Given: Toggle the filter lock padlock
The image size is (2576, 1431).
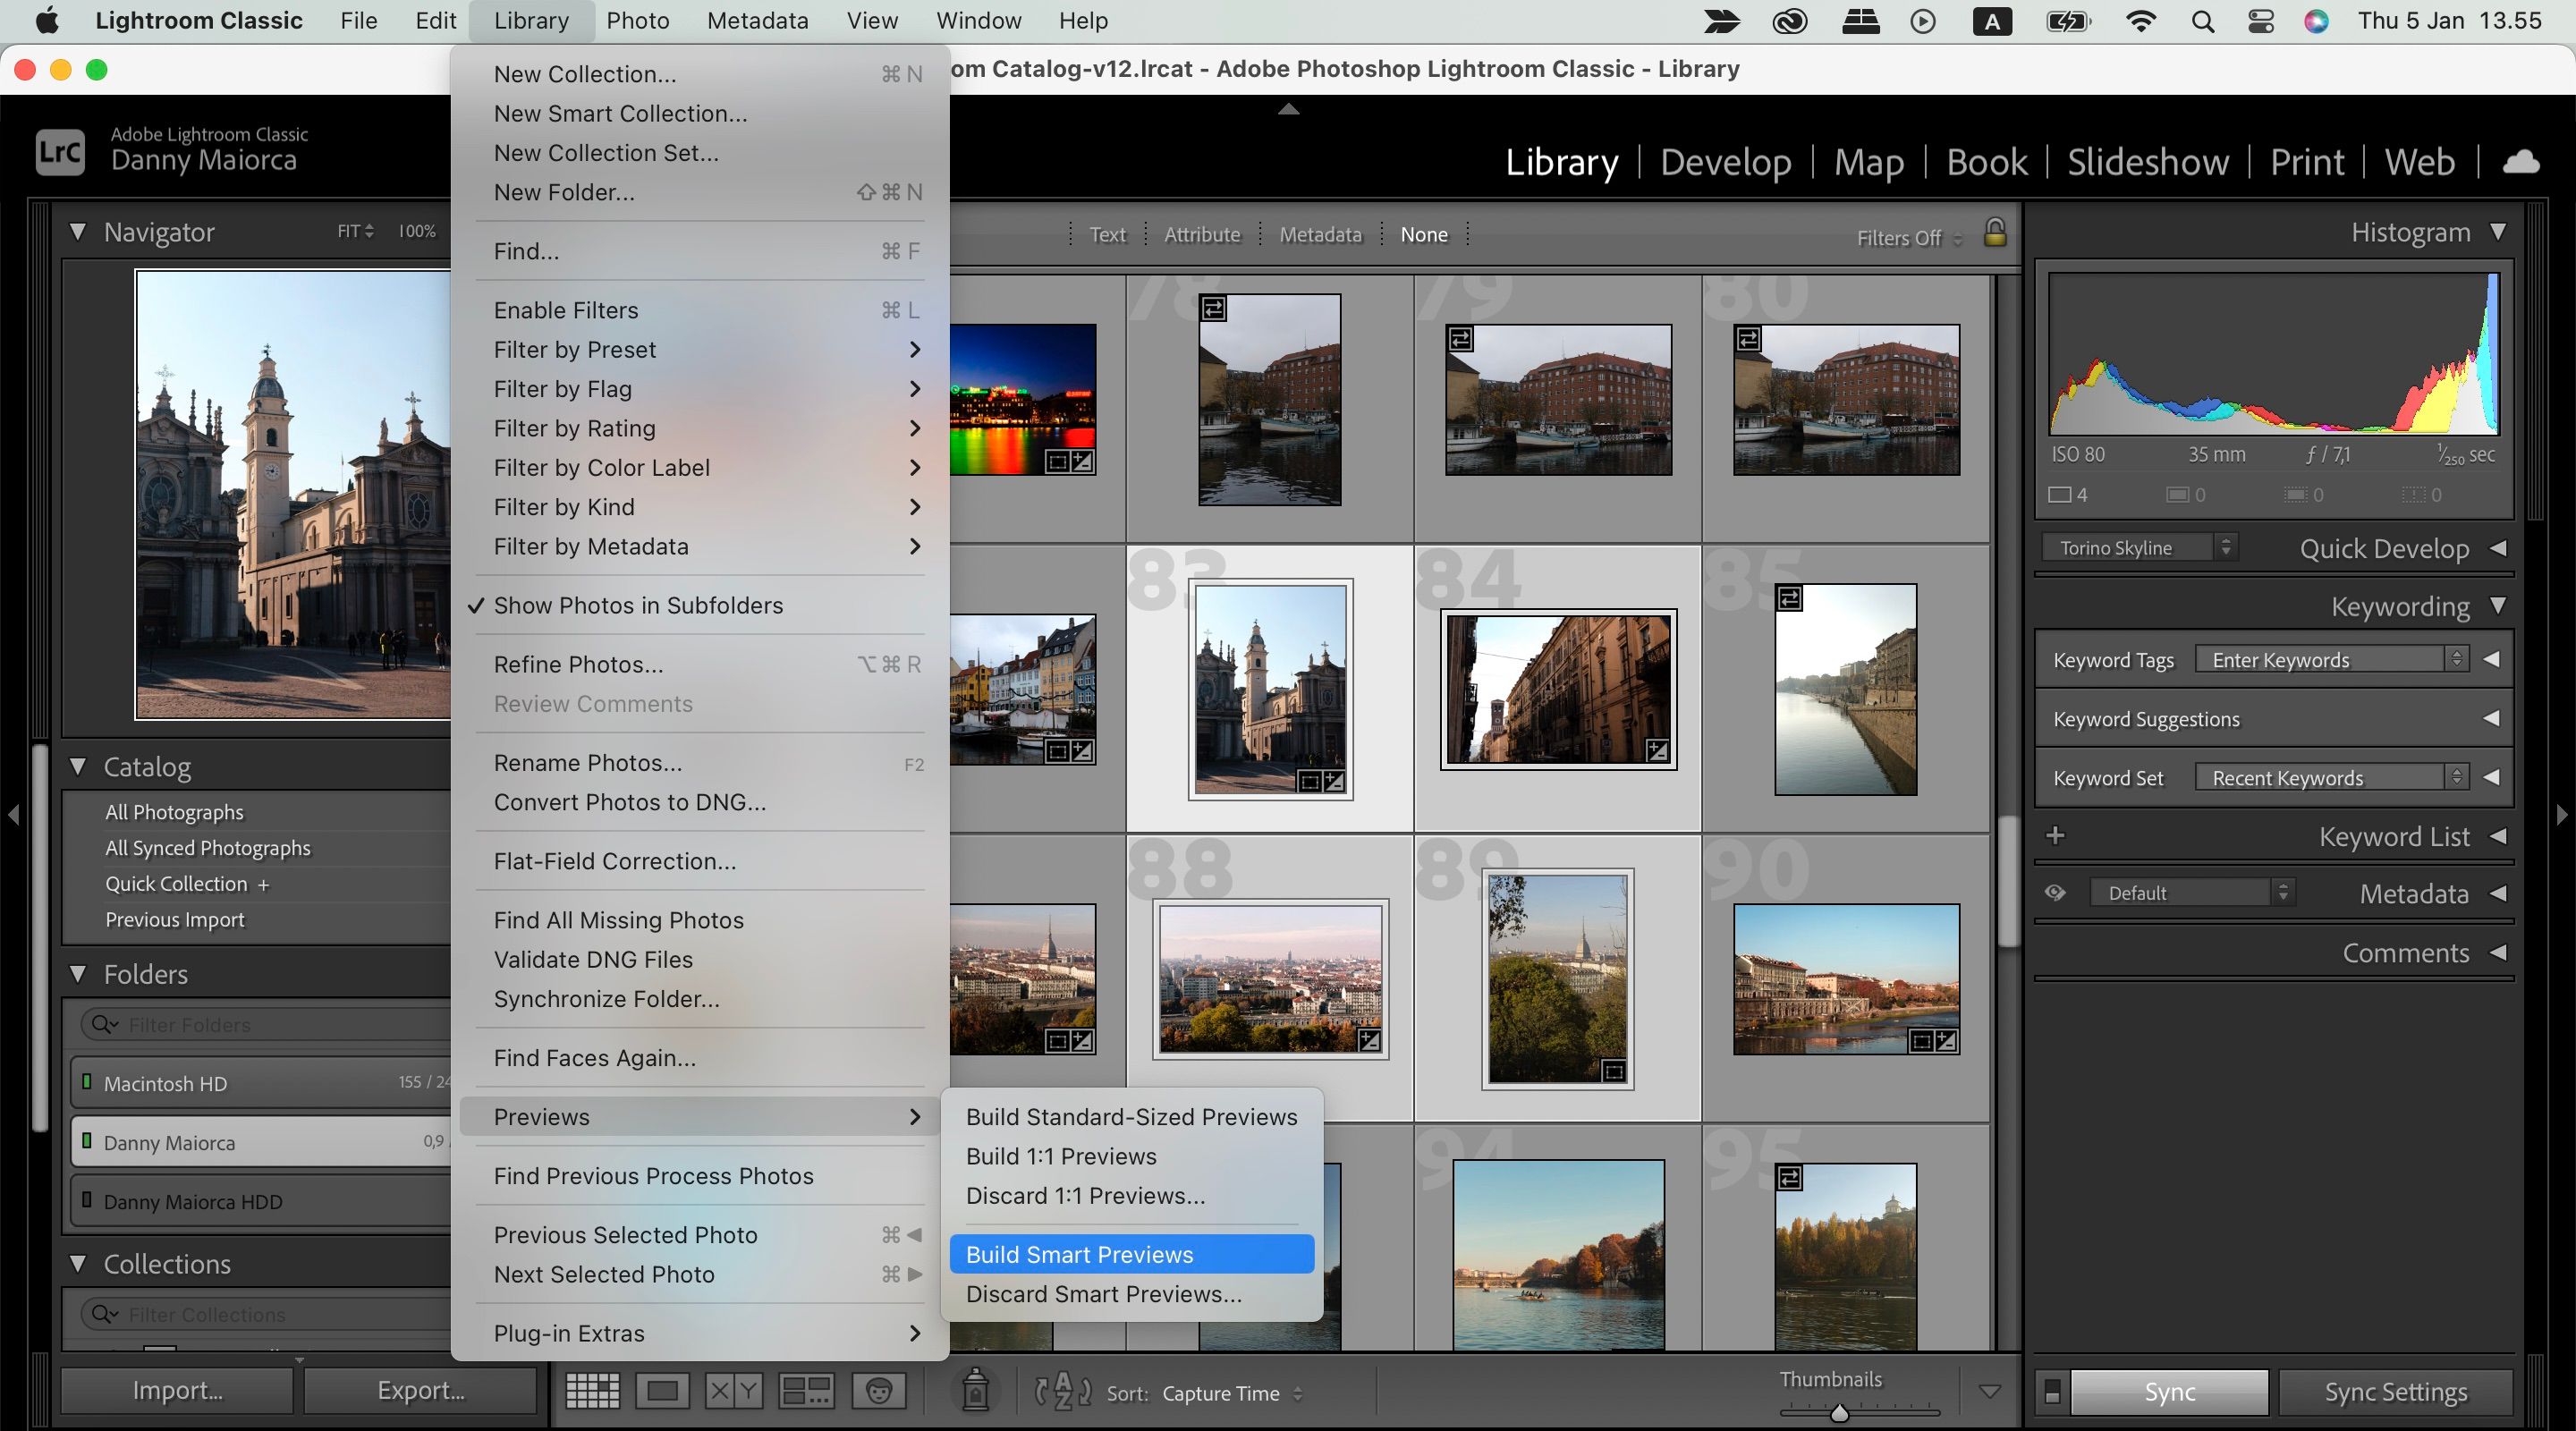Looking at the screenshot, I should pyautogui.click(x=1995, y=234).
